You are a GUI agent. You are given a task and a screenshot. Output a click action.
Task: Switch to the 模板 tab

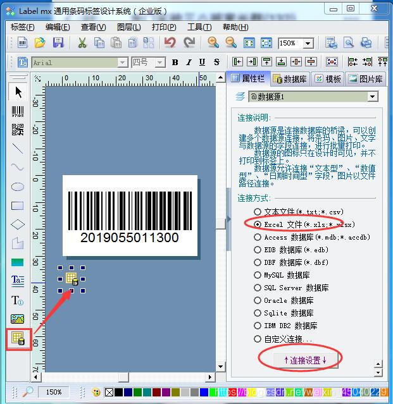(328, 79)
